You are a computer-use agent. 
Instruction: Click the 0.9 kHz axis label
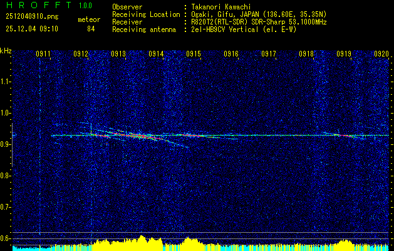(5, 144)
